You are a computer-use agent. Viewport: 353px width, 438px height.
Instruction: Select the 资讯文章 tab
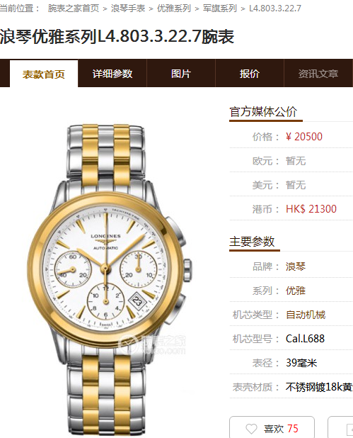(318, 74)
